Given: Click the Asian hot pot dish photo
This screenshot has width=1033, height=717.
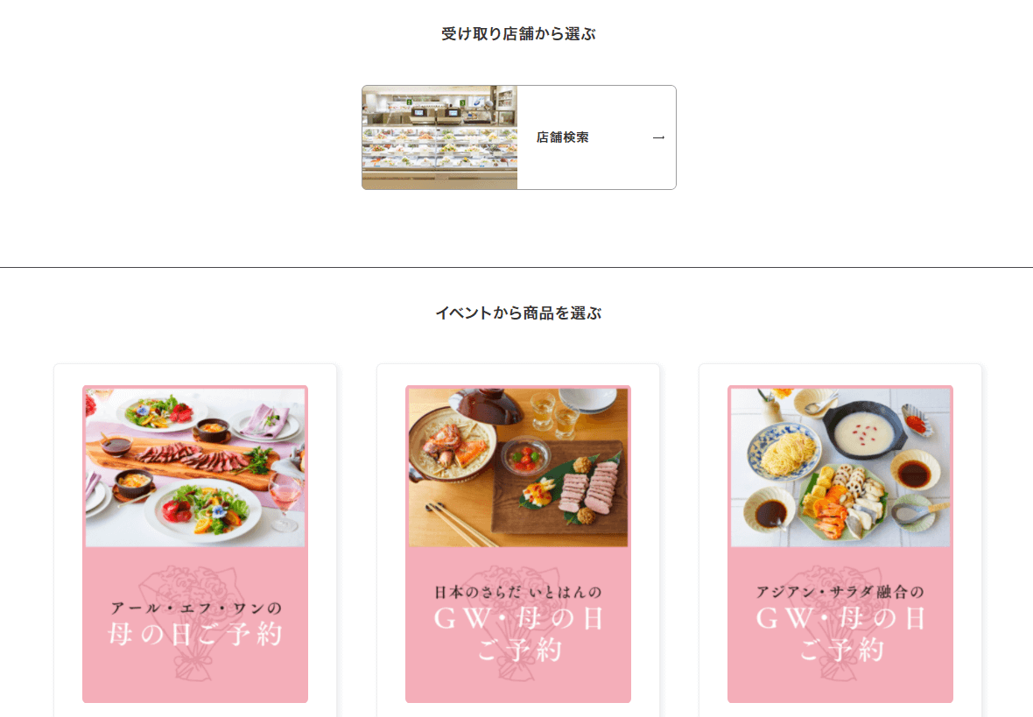Looking at the screenshot, I should click(x=840, y=467).
